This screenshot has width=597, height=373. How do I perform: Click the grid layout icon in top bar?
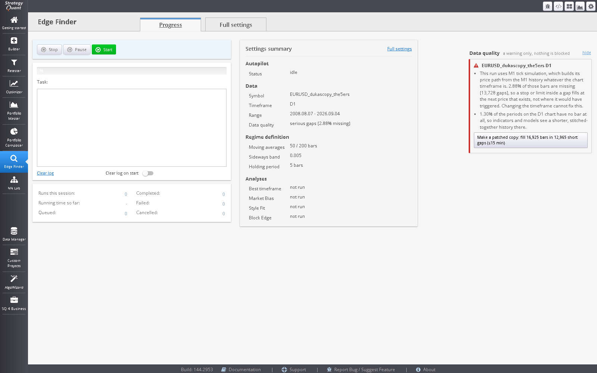(x=569, y=6)
